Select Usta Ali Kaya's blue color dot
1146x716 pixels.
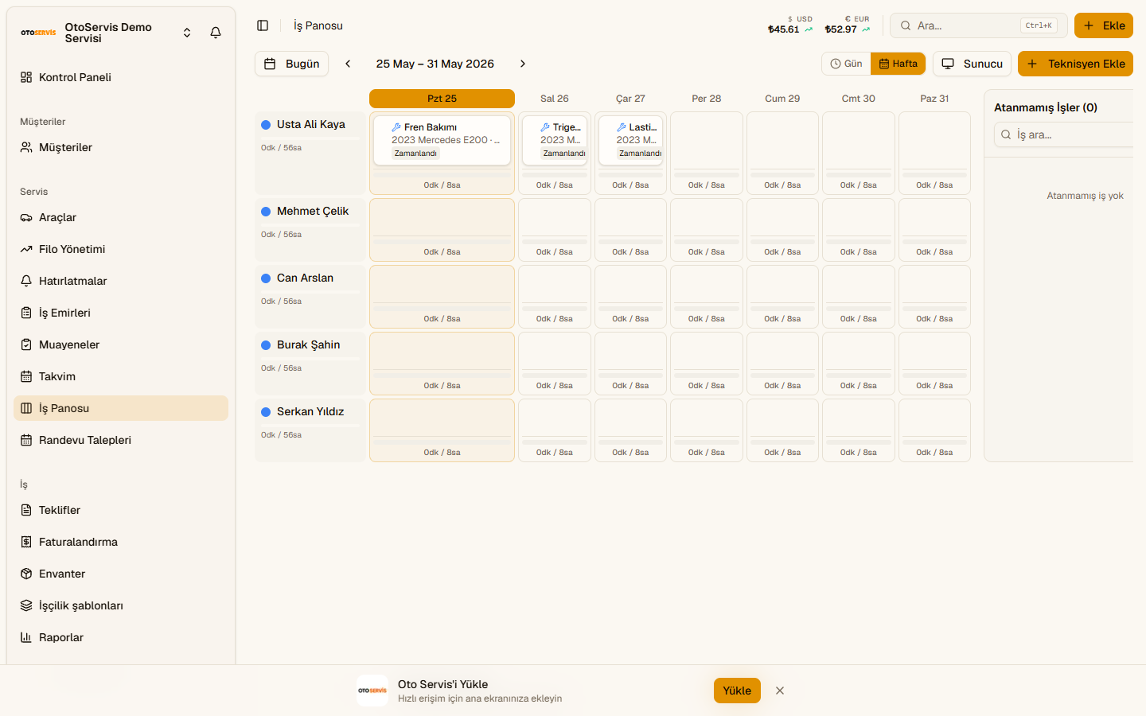pyautogui.click(x=266, y=125)
